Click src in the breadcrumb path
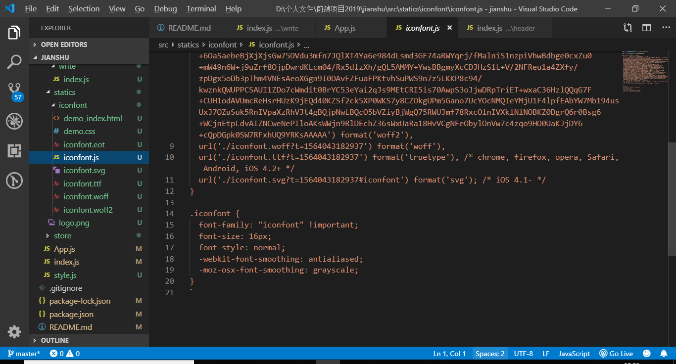Screen dimensions: 676x364 [x=163, y=45]
